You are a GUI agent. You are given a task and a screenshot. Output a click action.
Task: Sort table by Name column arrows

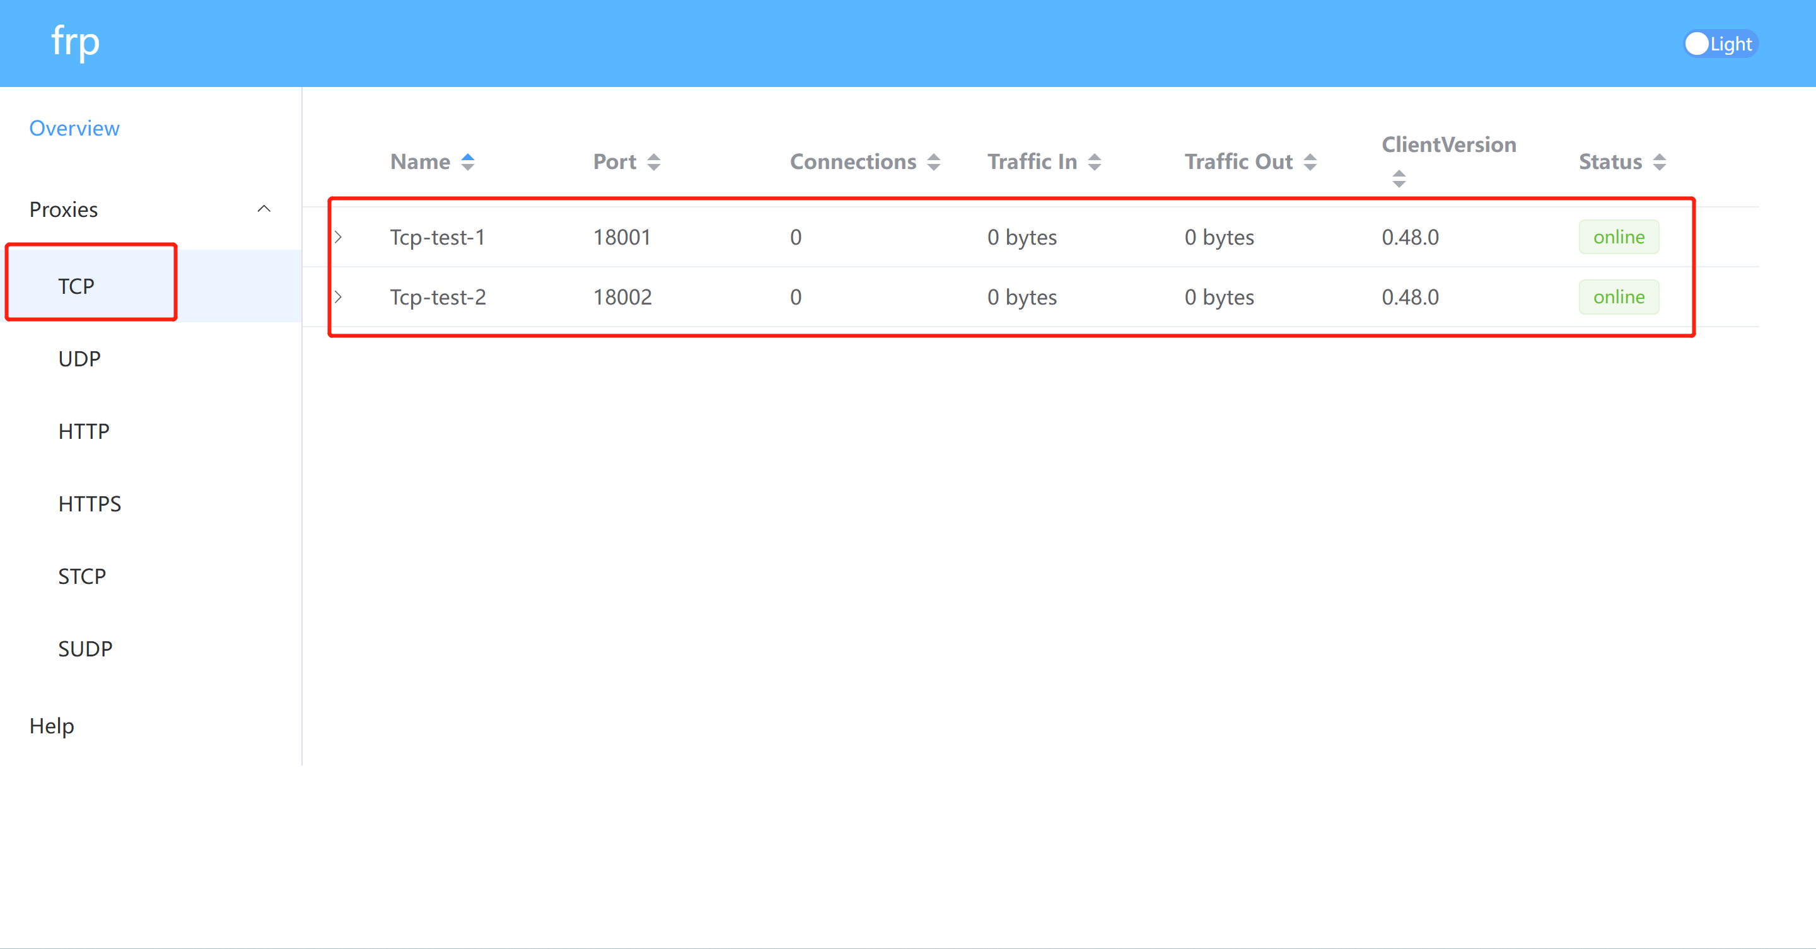(x=467, y=162)
